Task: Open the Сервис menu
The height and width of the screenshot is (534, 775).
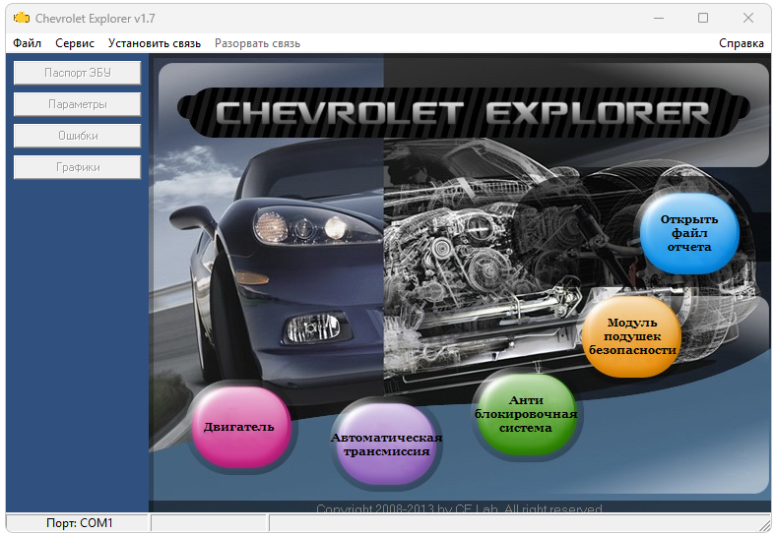Action: click(75, 43)
